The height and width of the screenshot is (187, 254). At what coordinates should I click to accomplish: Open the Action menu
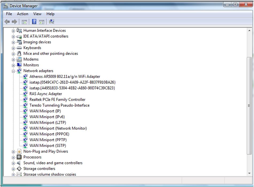point(22,14)
